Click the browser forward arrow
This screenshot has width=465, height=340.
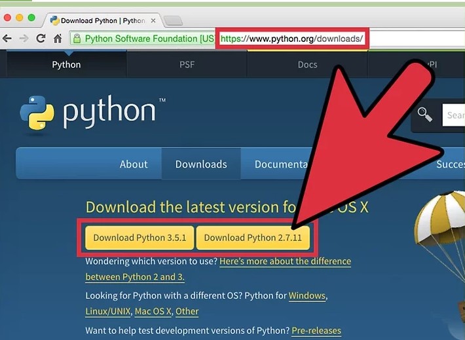tap(24, 38)
